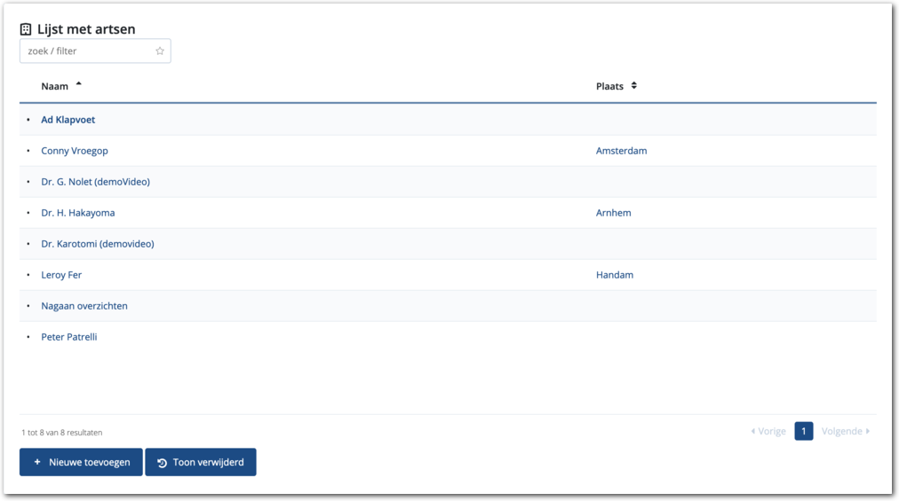Open Nagaan overzichten entry
This screenshot has width=899, height=501.
tap(84, 306)
